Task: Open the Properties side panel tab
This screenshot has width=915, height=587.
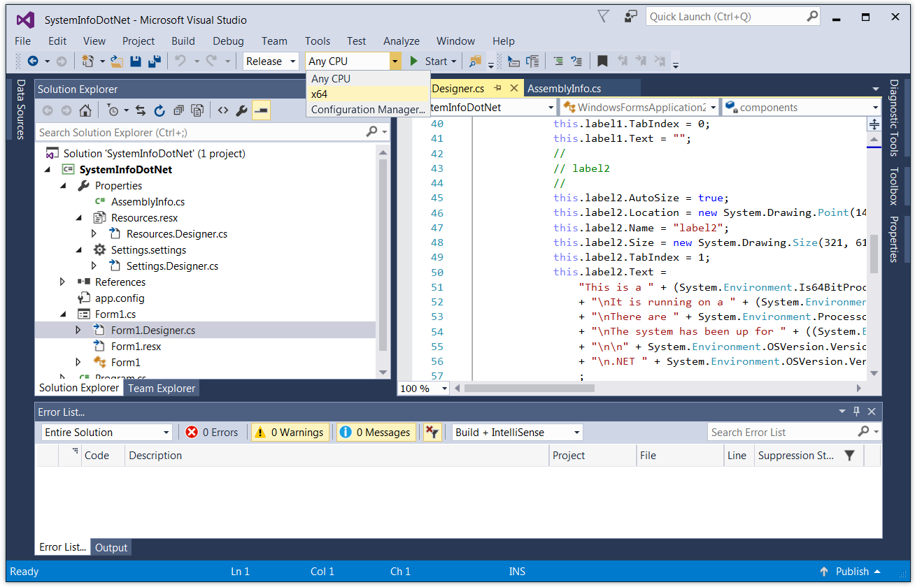Action: 893,239
